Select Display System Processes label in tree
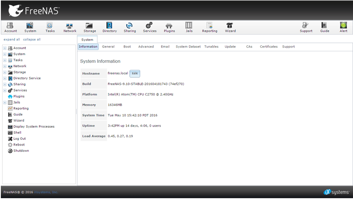Screen dimensions: 353x199 pos(34,127)
